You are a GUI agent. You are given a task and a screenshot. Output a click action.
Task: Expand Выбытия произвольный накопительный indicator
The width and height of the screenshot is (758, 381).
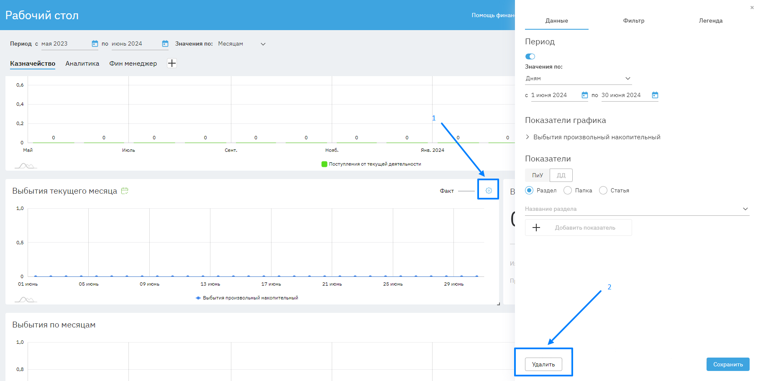pyautogui.click(x=528, y=137)
